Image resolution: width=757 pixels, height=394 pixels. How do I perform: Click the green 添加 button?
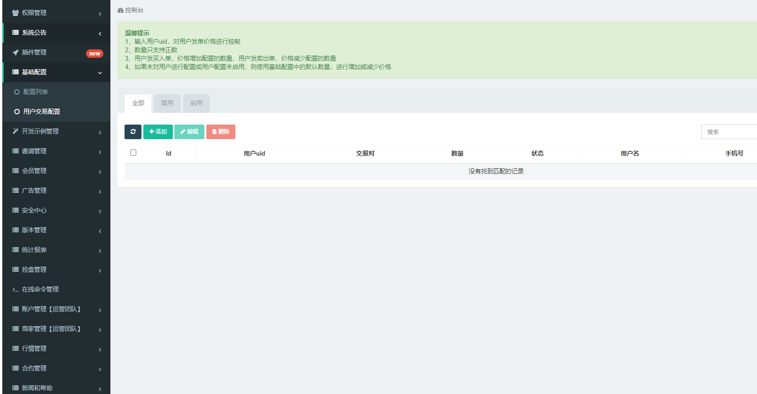click(x=158, y=132)
